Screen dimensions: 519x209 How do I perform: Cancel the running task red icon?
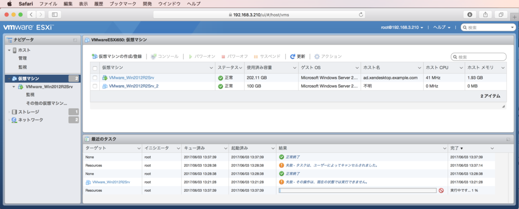point(441,190)
